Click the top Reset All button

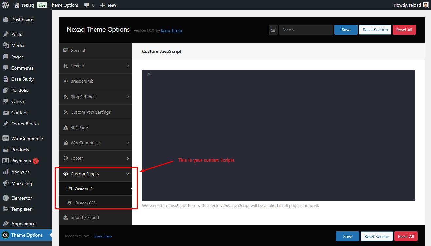click(404, 30)
